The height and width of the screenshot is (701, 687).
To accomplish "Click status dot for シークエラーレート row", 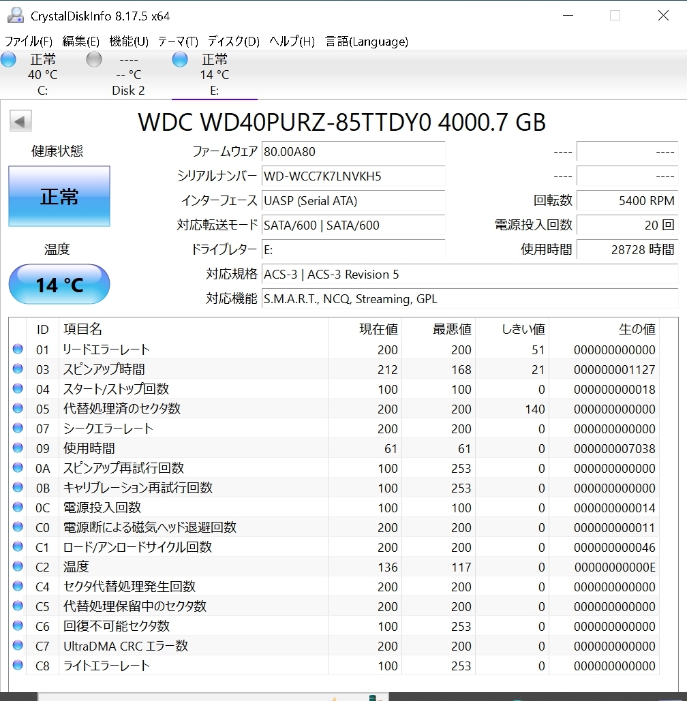I will coord(18,428).
